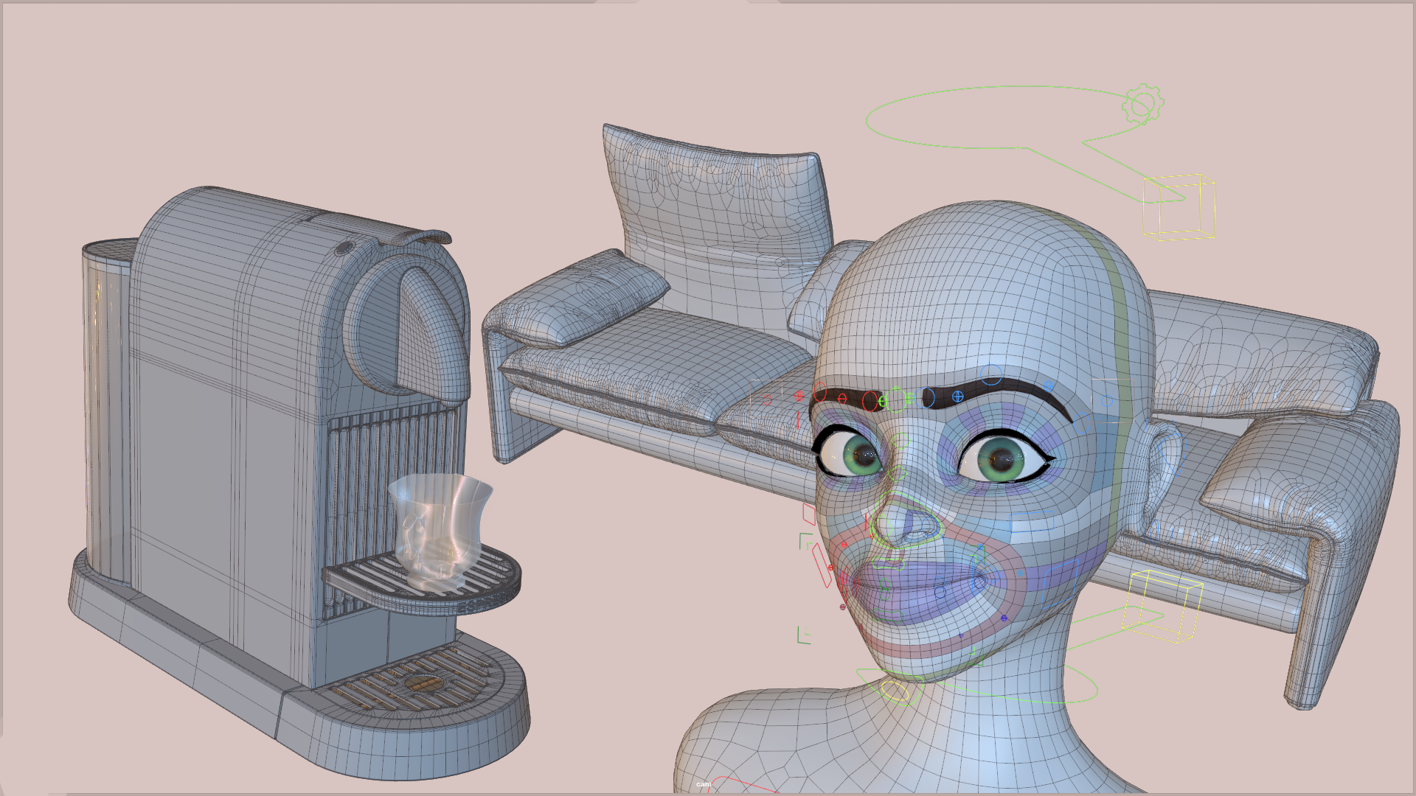The image size is (1416, 796).
Task: Select the green corner bracket below the chin
Action: point(804,635)
